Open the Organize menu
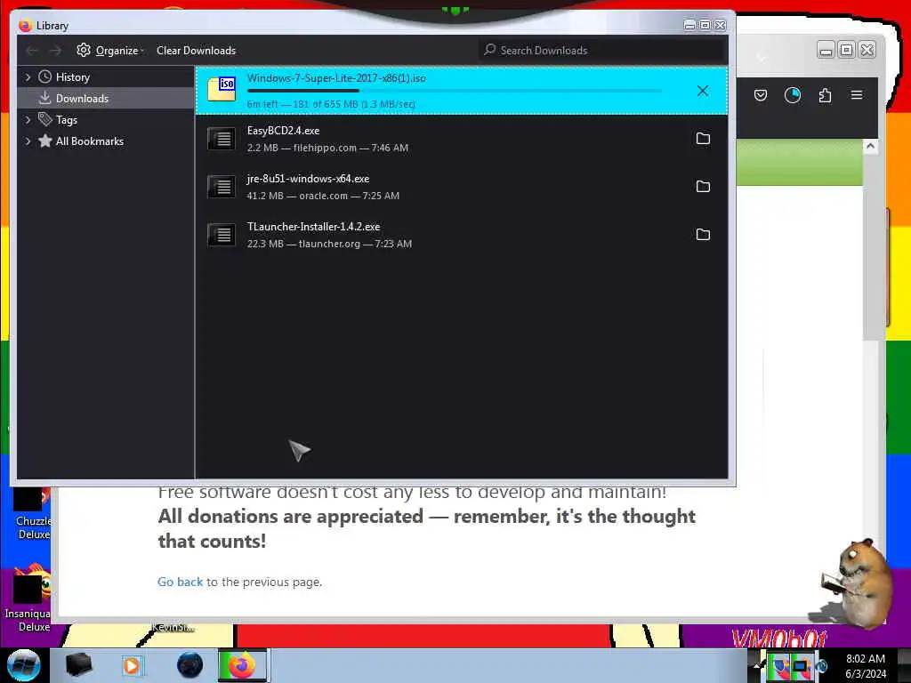 pos(110,51)
